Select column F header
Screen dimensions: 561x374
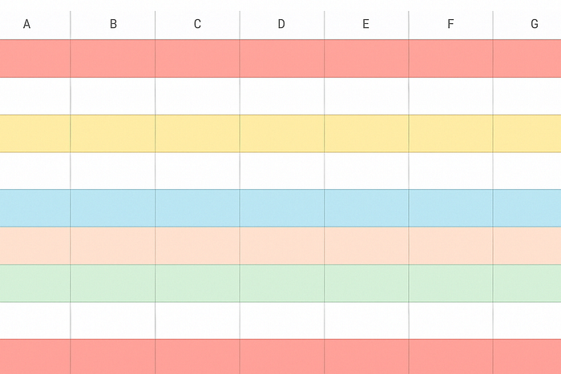coord(450,24)
